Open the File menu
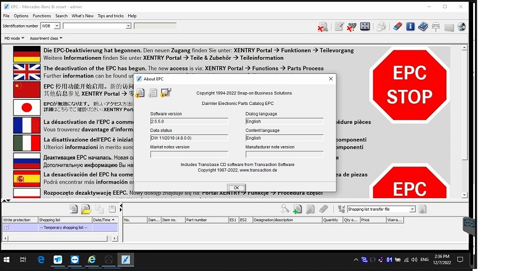This screenshot has height=271, width=529. coord(6,16)
